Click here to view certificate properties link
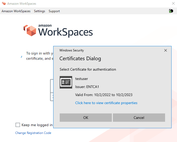 [x=106, y=103]
